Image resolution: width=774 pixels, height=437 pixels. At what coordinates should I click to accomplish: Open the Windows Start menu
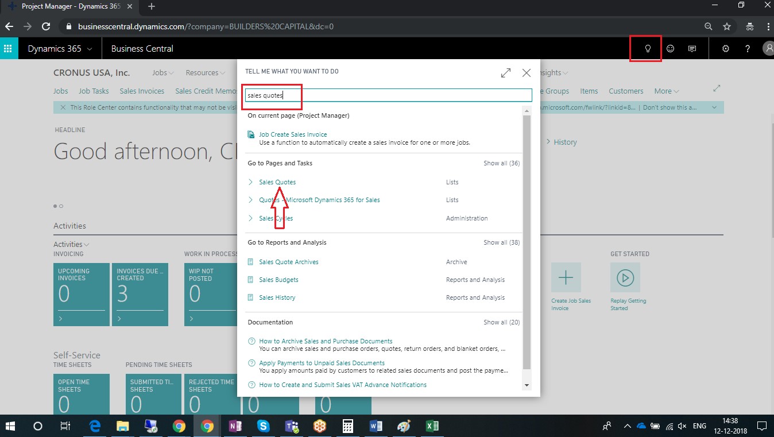point(10,426)
